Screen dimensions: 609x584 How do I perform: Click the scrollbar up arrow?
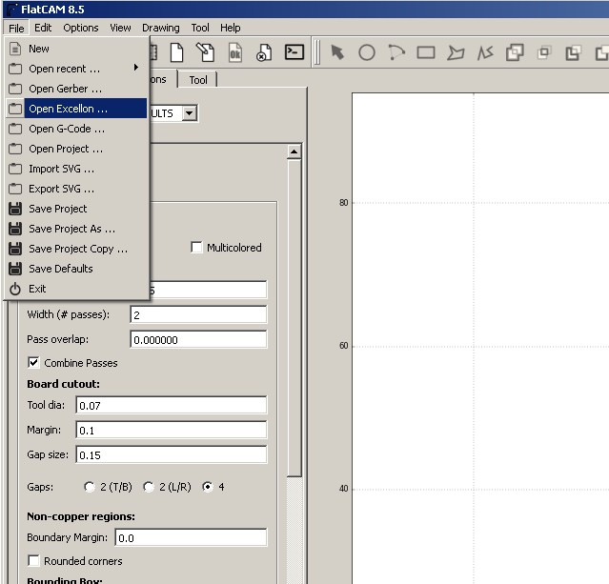click(294, 151)
